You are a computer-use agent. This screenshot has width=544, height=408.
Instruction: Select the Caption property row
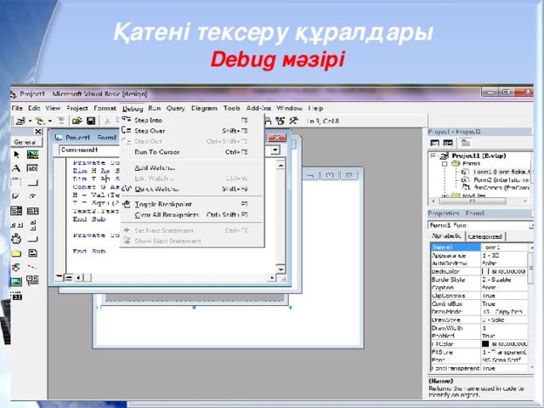click(x=479, y=287)
